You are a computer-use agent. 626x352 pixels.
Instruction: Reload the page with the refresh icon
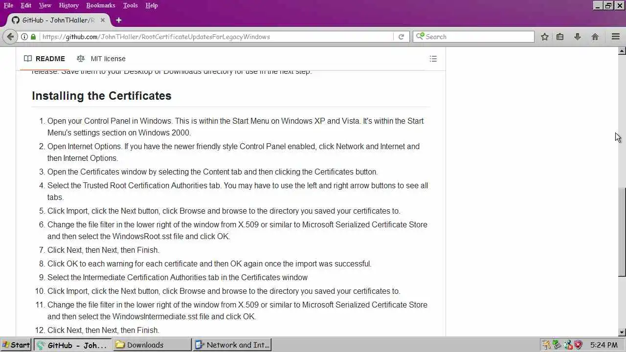tap(401, 37)
